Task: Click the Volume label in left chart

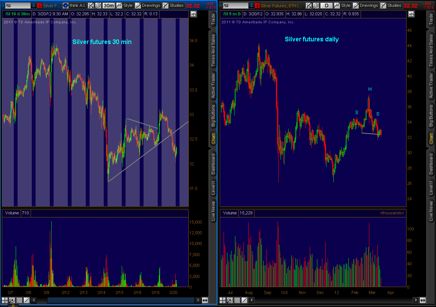Action: click(12, 213)
